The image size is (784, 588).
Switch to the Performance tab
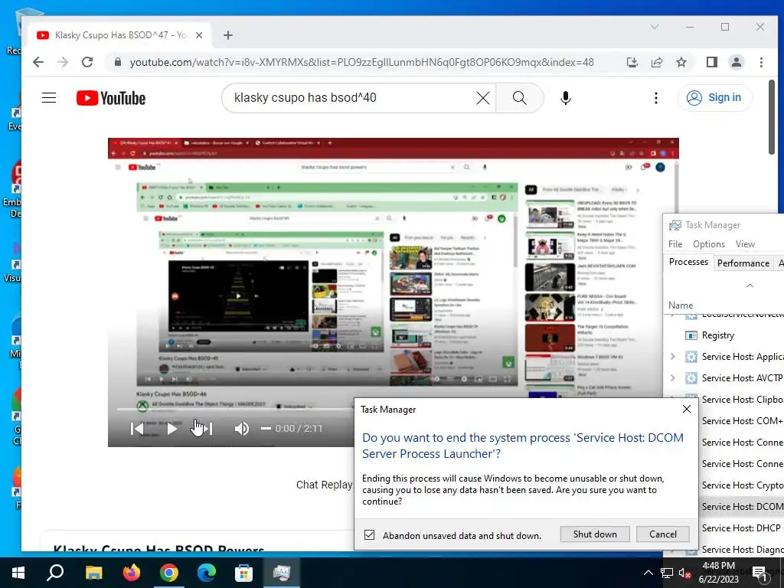(x=743, y=263)
